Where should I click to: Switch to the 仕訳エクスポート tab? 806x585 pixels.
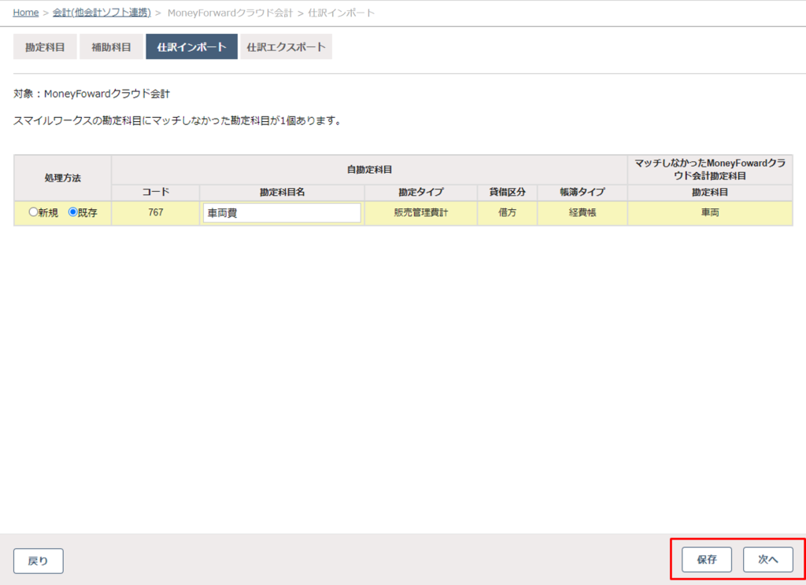click(287, 46)
